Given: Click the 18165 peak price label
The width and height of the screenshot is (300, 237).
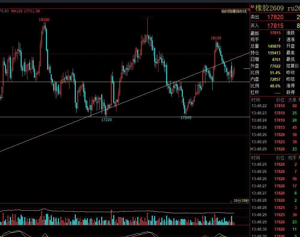Looking at the screenshot, I should point(216,38).
